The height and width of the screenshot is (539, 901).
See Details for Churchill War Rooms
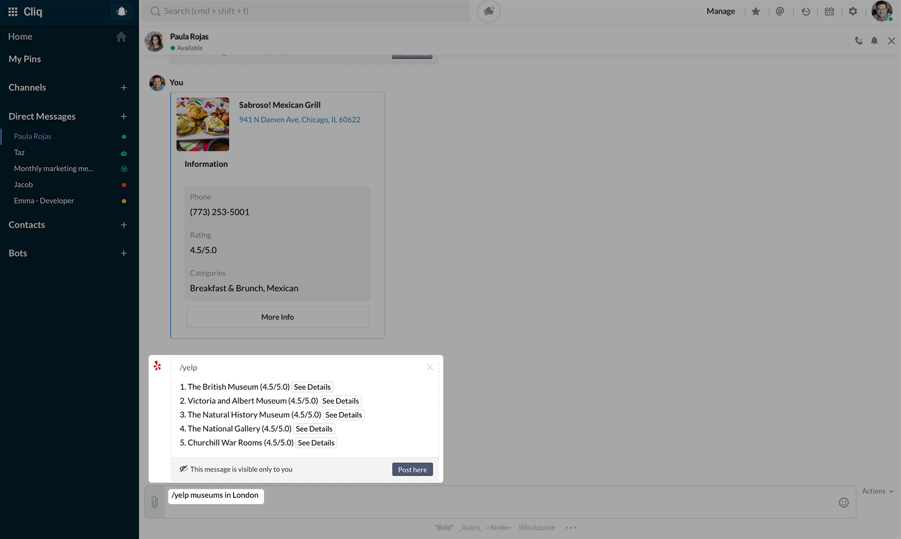point(316,443)
